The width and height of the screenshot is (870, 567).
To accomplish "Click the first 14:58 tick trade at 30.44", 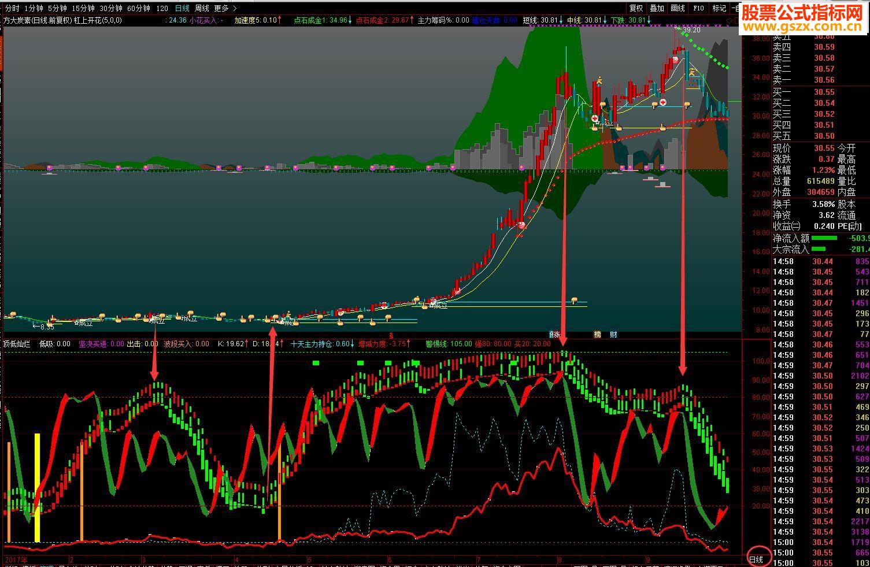I will click(x=821, y=261).
